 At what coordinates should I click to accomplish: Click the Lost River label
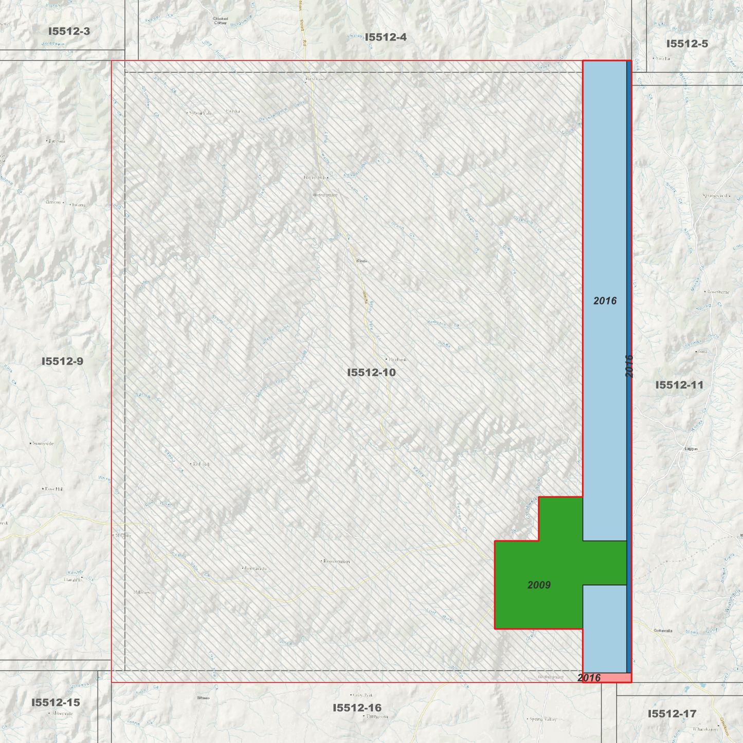[x=440, y=615]
